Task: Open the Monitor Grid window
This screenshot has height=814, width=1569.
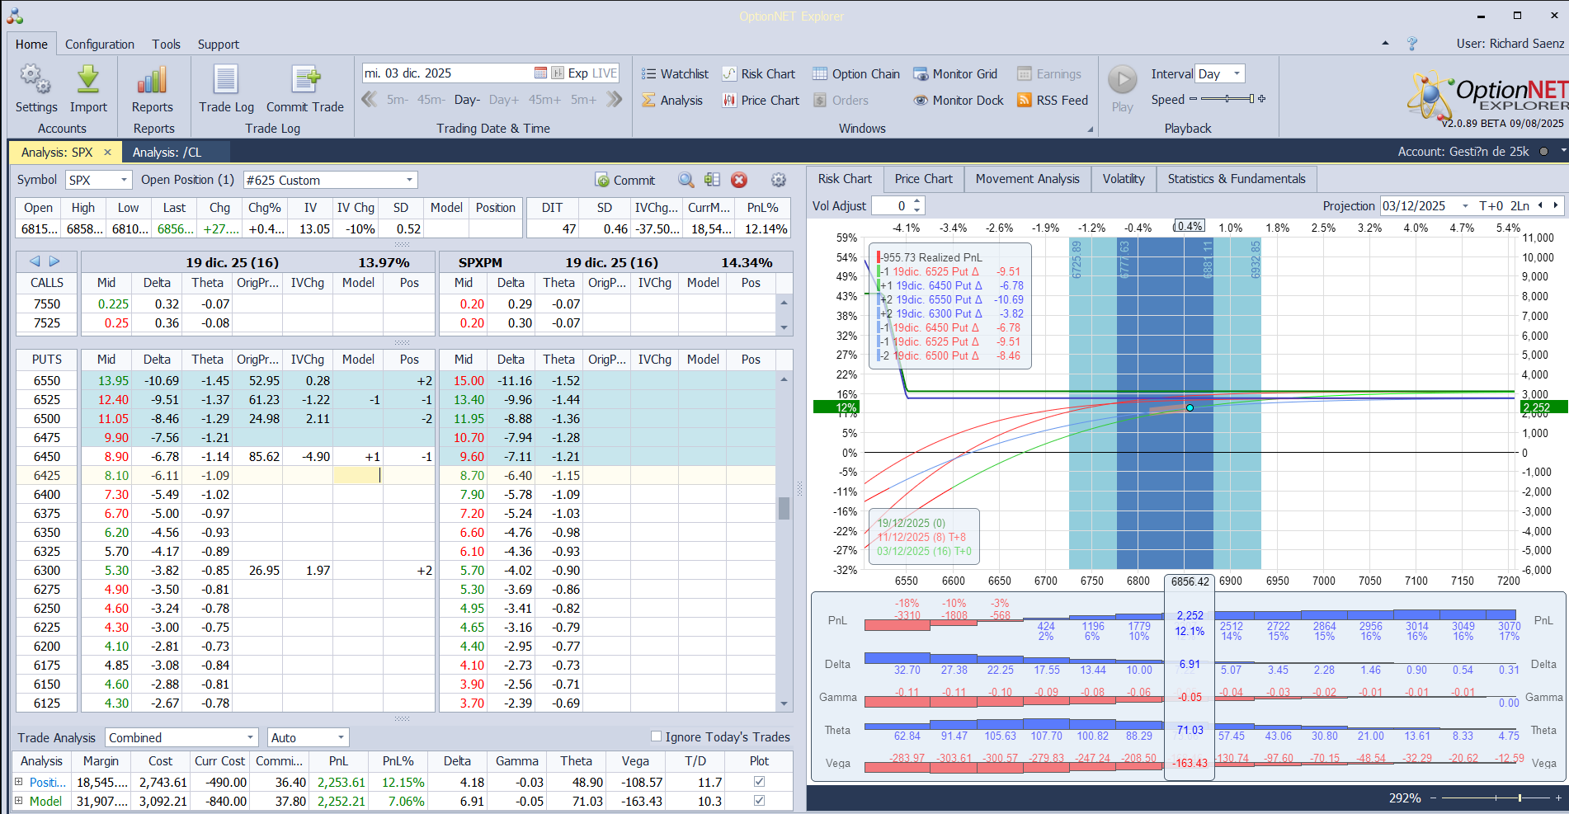Action: pyautogui.click(x=955, y=74)
